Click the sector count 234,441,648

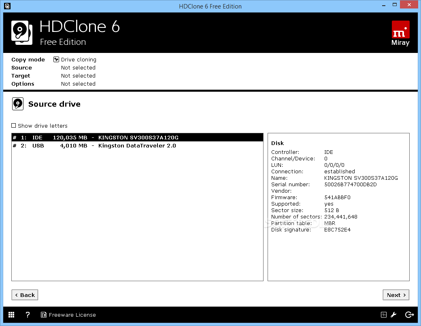click(x=341, y=217)
